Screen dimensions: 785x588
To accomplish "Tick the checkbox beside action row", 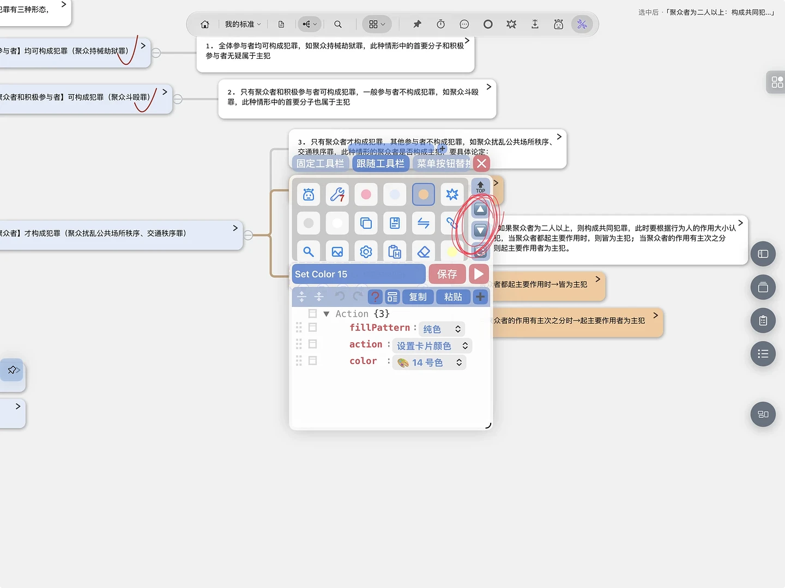I will point(312,344).
